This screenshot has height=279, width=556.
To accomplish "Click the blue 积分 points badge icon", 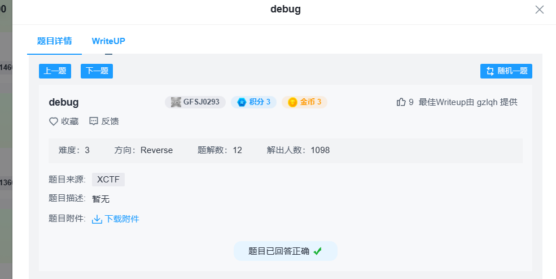I will pyautogui.click(x=242, y=102).
